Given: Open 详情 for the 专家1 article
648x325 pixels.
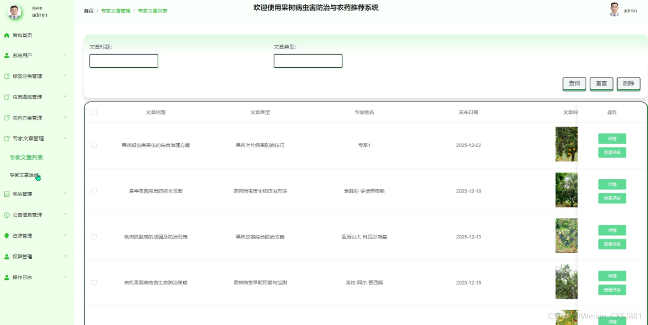Looking at the screenshot, I should click(x=612, y=139).
